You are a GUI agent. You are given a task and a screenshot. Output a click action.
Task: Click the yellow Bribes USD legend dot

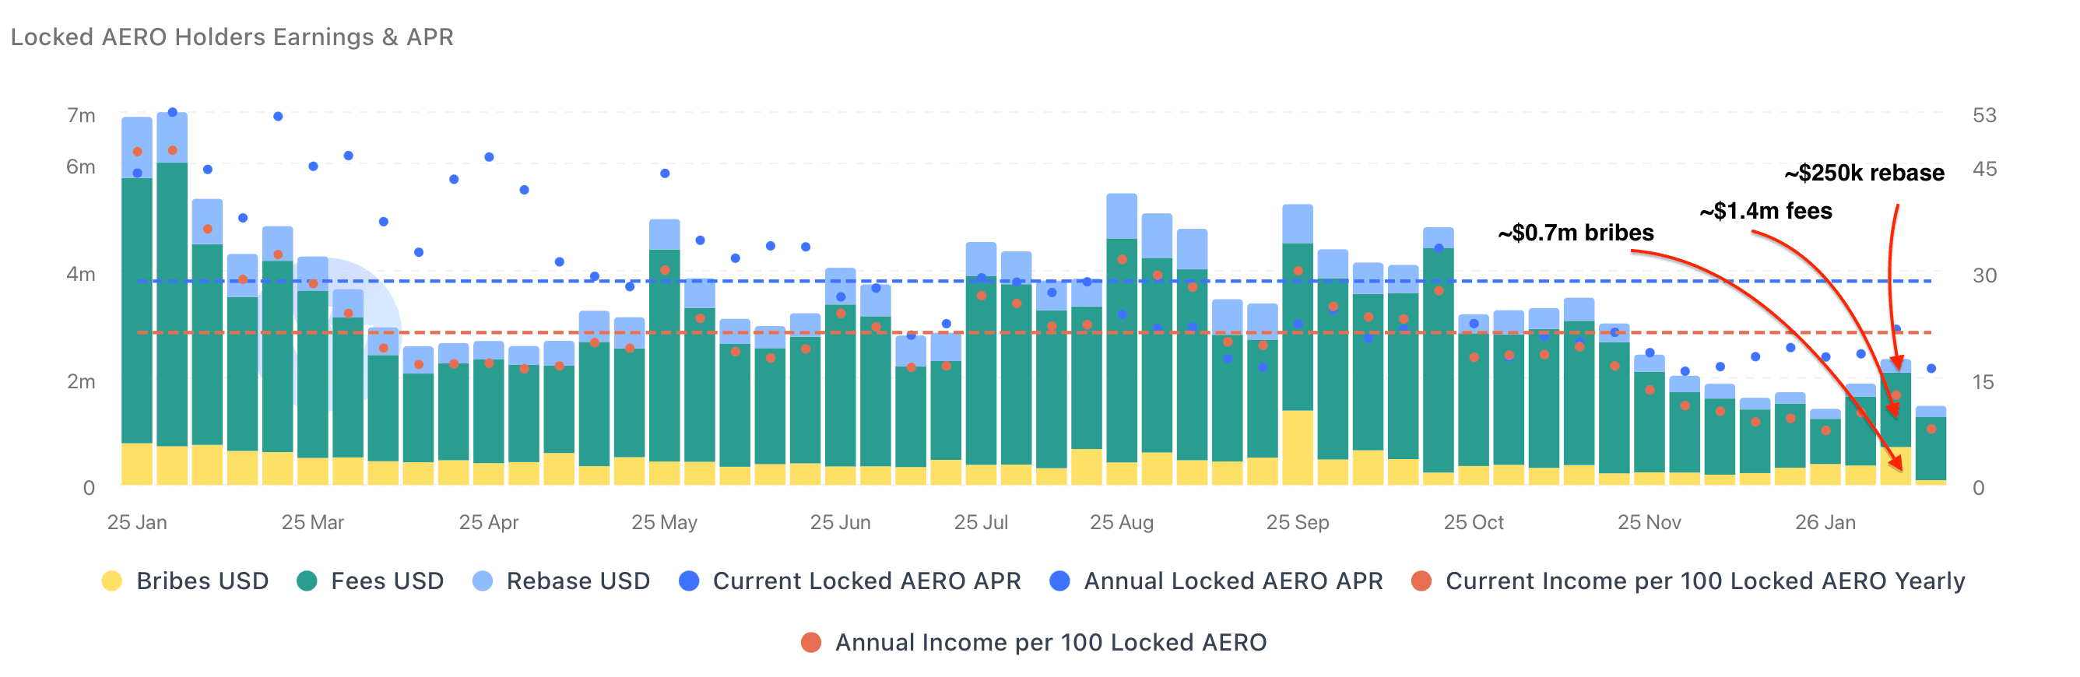pyautogui.click(x=111, y=581)
